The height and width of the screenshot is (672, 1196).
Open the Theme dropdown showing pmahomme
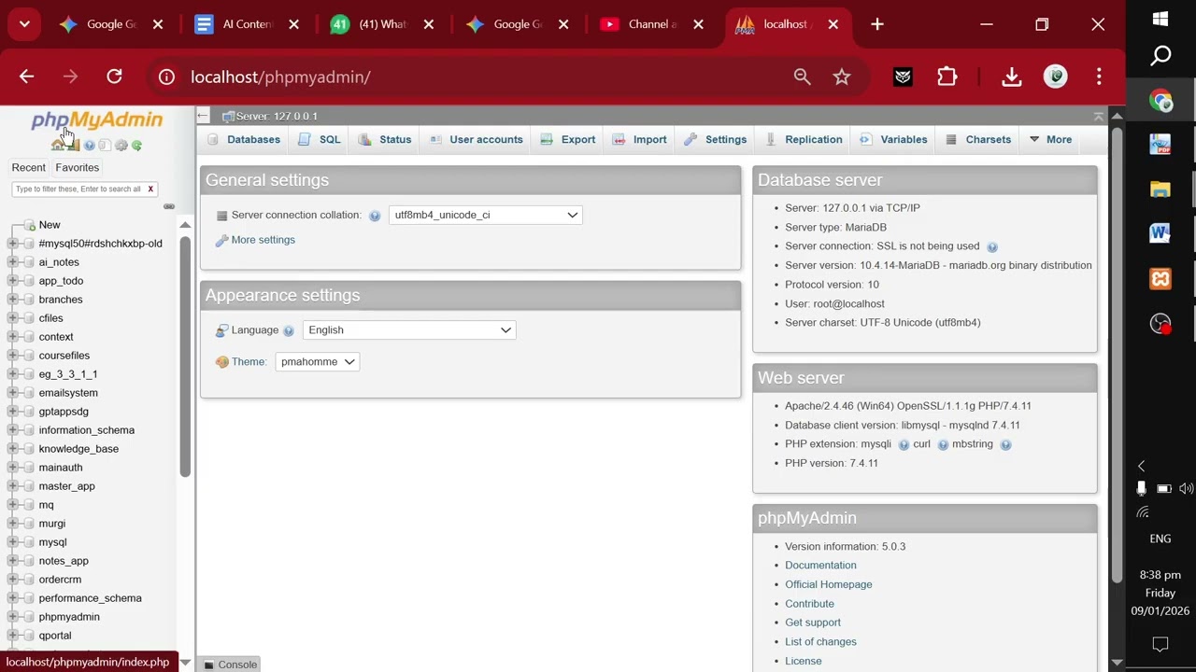click(x=317, y=362)
